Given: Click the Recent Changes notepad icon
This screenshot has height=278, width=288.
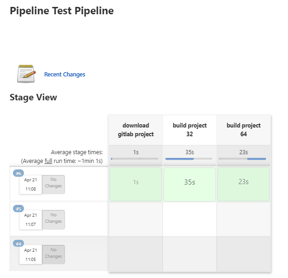Looking at the screenshot, I should click(26, 74).
